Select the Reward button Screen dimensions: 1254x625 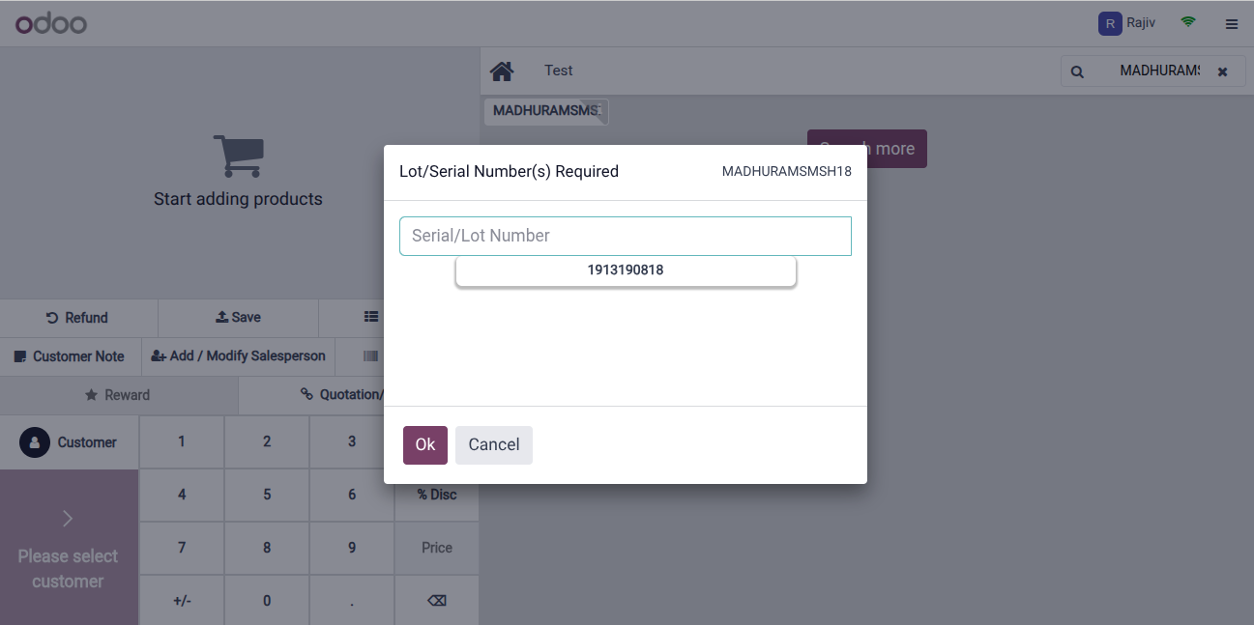118,395
